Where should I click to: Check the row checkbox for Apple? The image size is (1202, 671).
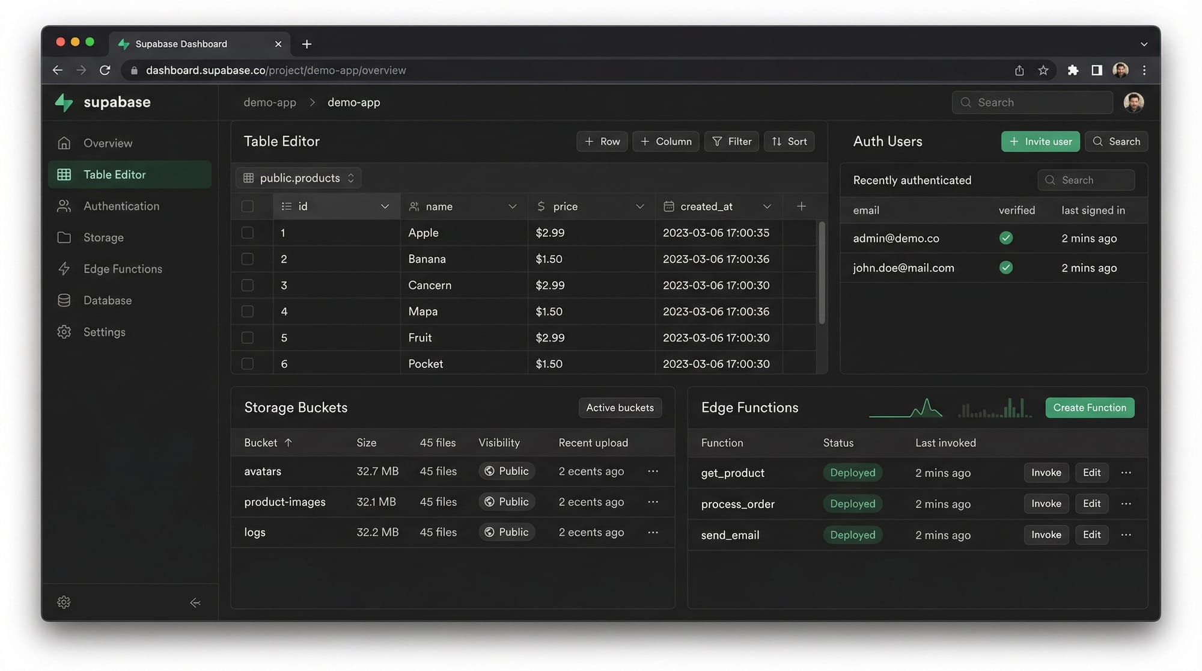tap(247, 233)
